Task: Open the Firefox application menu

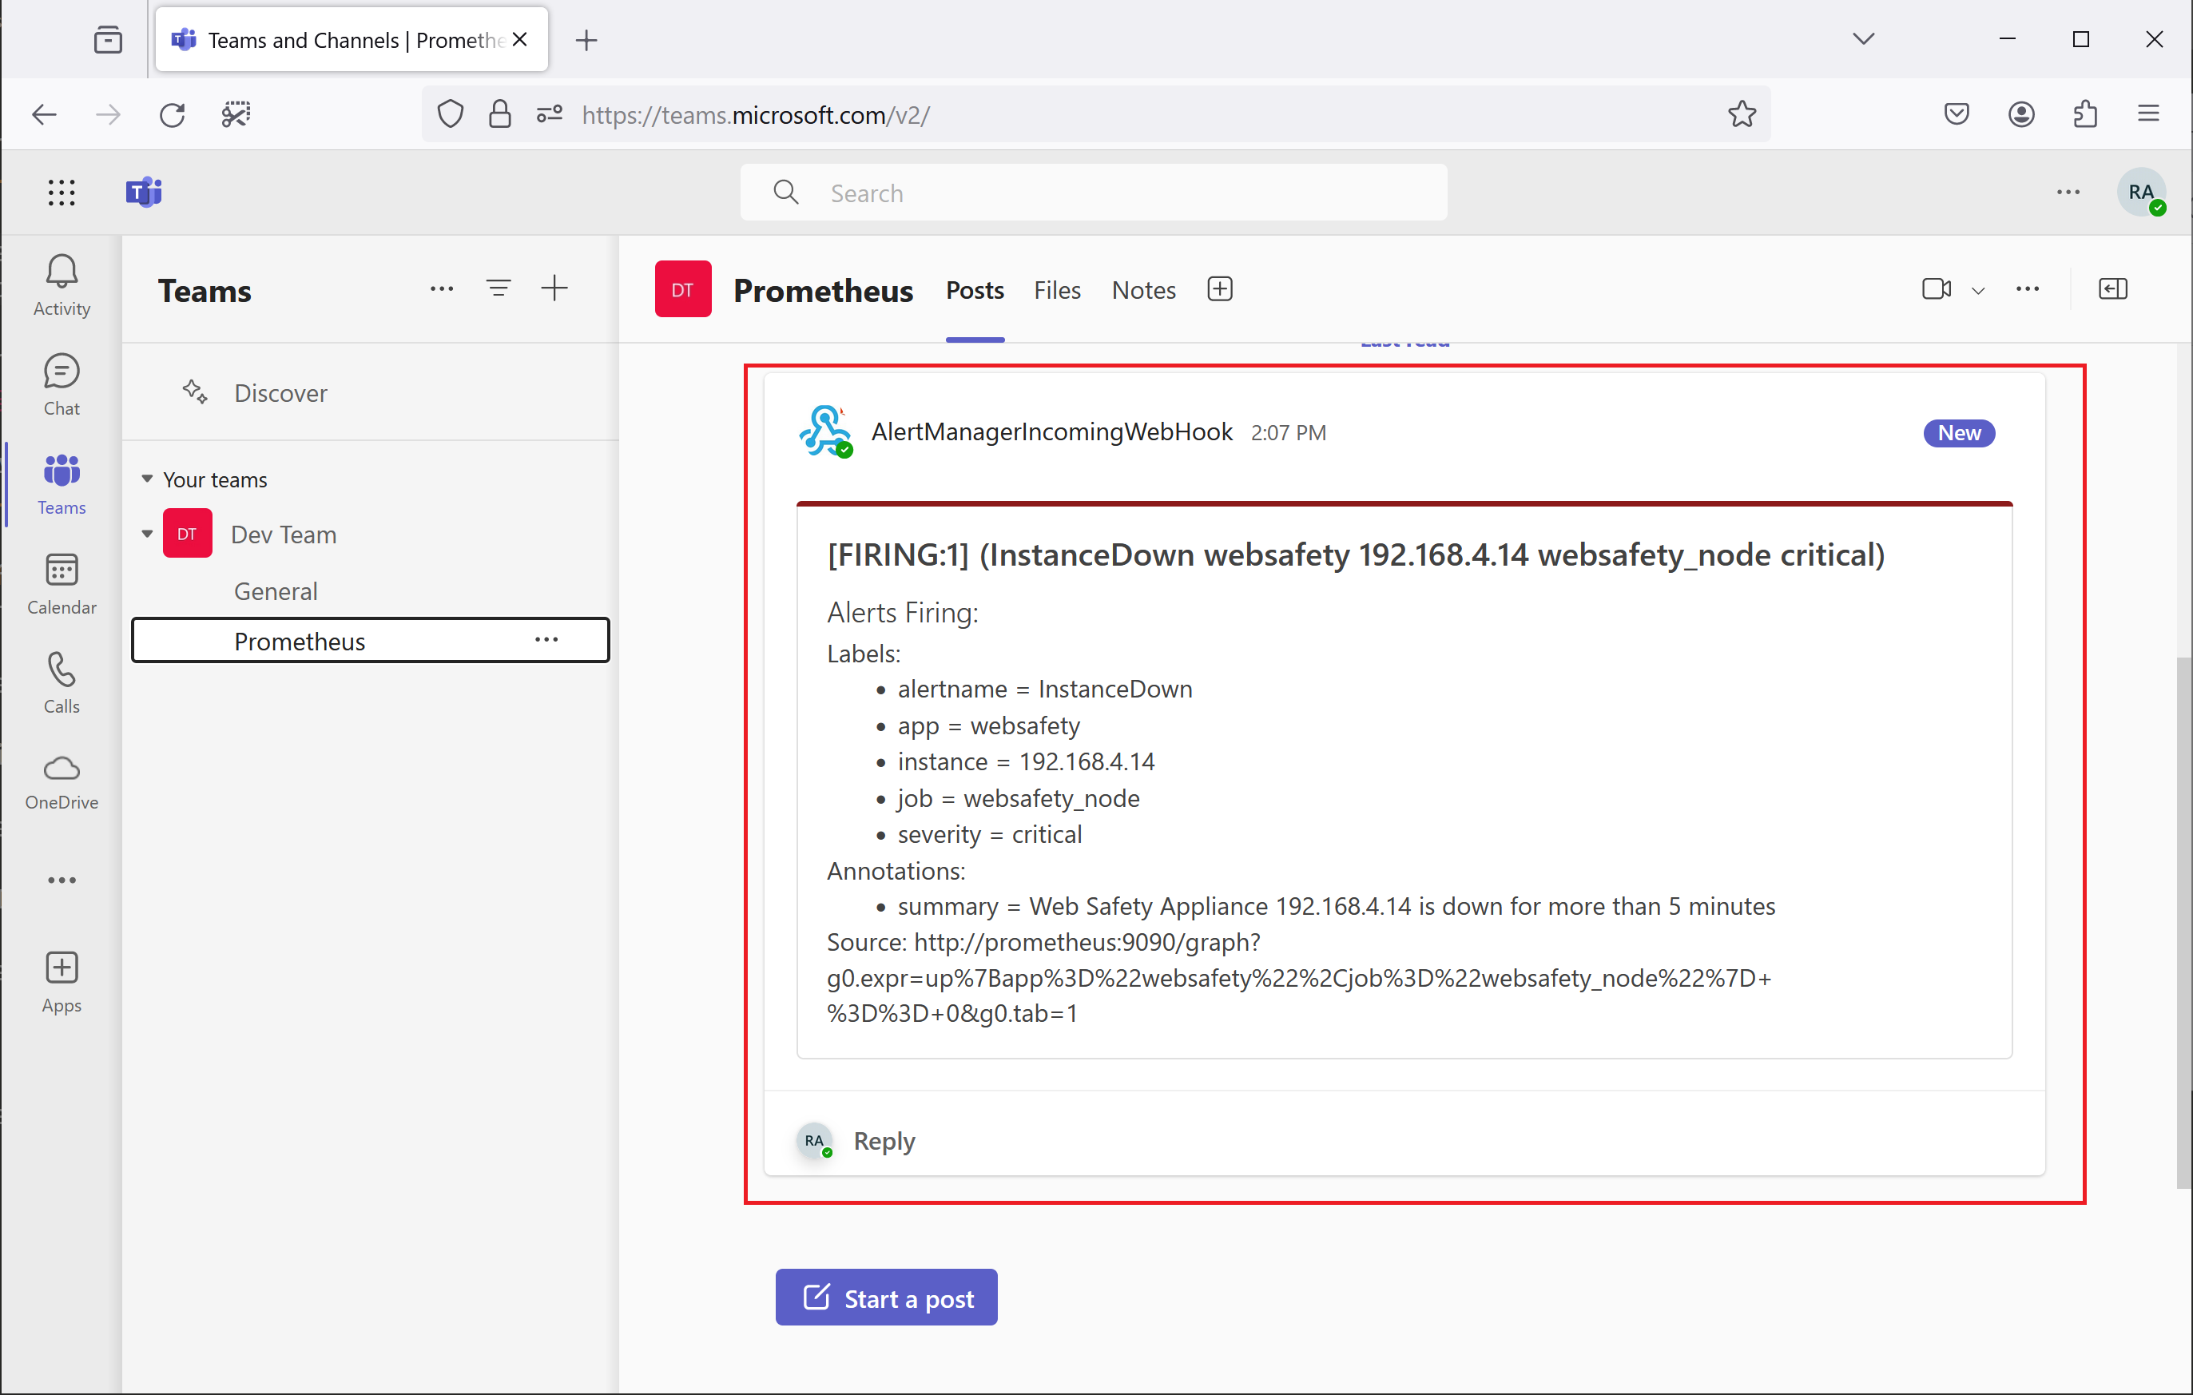Action: coord(2148,113)
